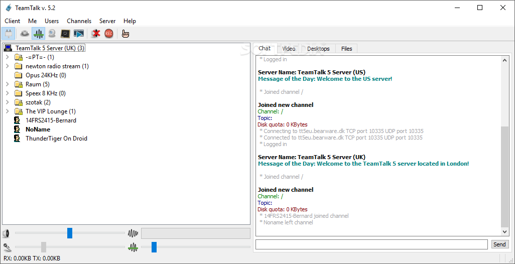515x264 pixels.
Task: Click 'Message of the Day: Welcome to the US server!'
Action: [325, 79]
